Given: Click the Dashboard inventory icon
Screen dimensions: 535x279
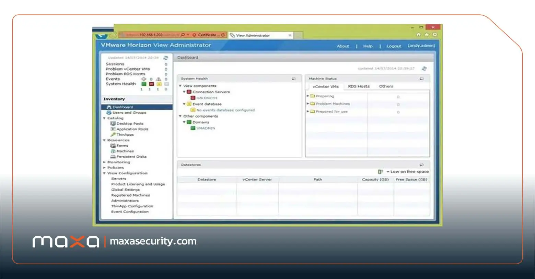Looking at the screenshot, I should (109, 107).
